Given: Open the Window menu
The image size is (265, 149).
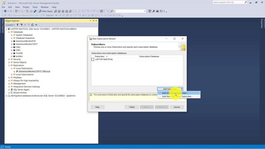Looking at the screenshot, I should (45, 7).
